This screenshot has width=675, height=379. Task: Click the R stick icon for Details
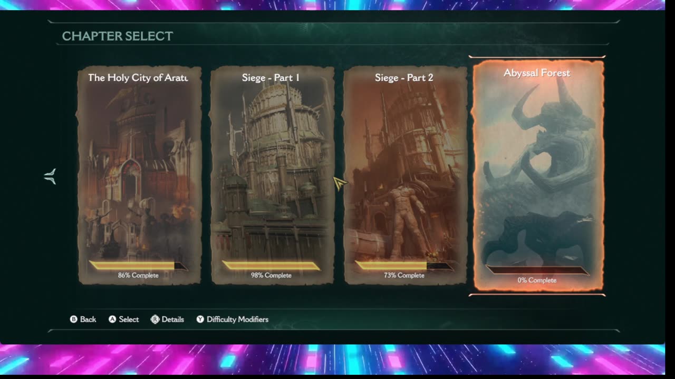pos(155,320)
